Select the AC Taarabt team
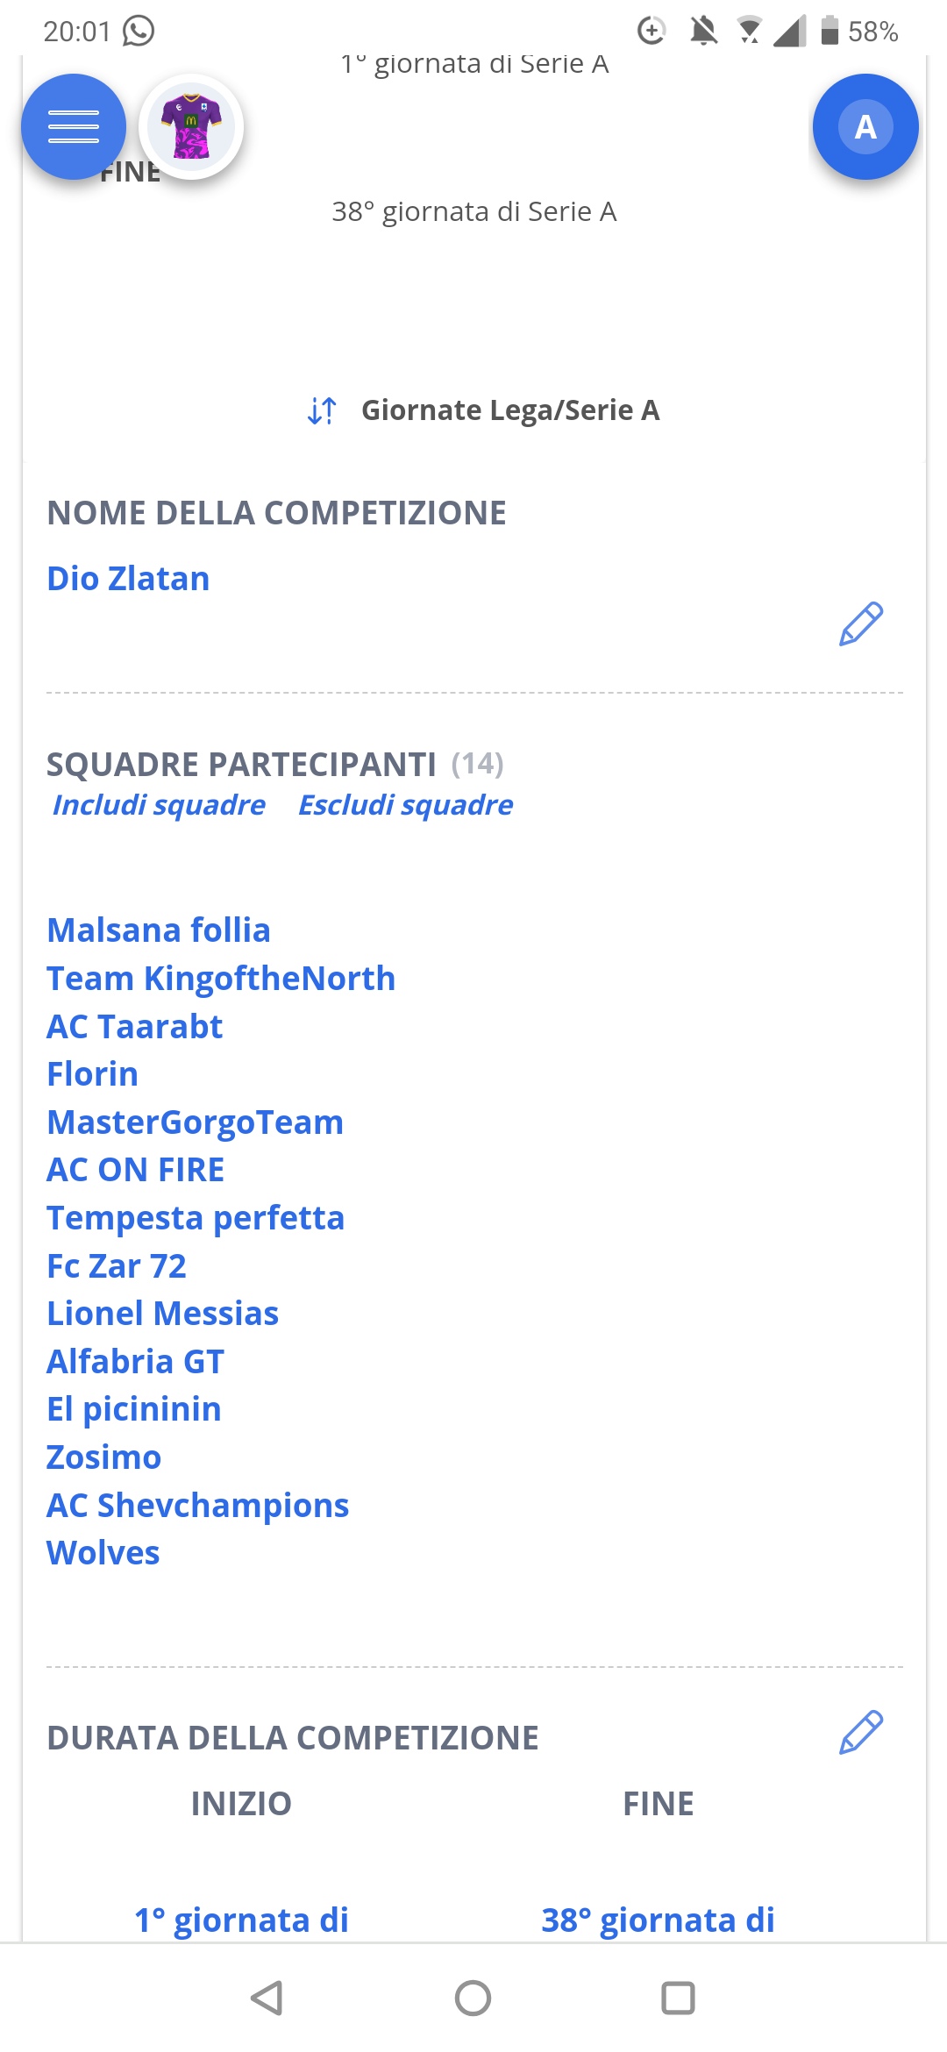947x2052 pixels. (x=135, y=1027)
